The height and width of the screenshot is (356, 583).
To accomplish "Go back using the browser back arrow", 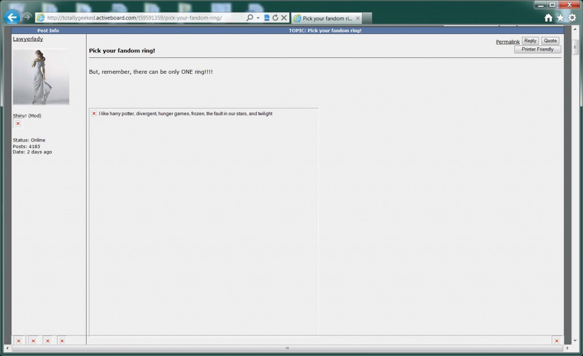I will pyautogui.click(x=11, y=17).
